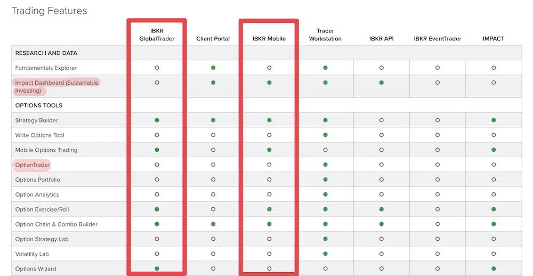
Task: Click OptionTrader's green dot under Trader Workstation
Action: [325, 165]
